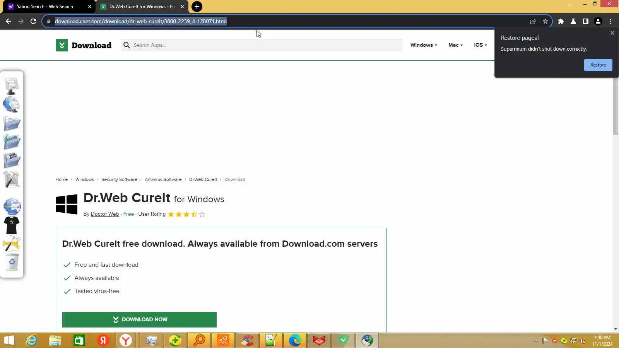Open the green shield icon in taskbar
Viewport: 619px width, 348px height.
tap(343, 340)
